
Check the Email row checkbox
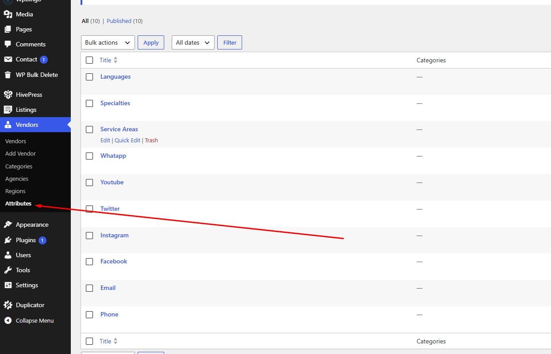[x=89, y=288]
